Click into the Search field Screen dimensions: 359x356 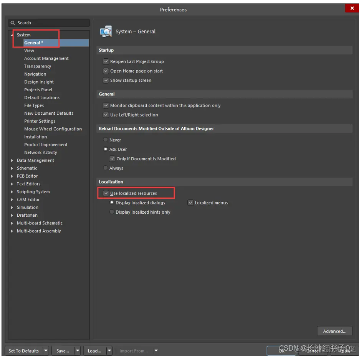[x=49, y=23]
